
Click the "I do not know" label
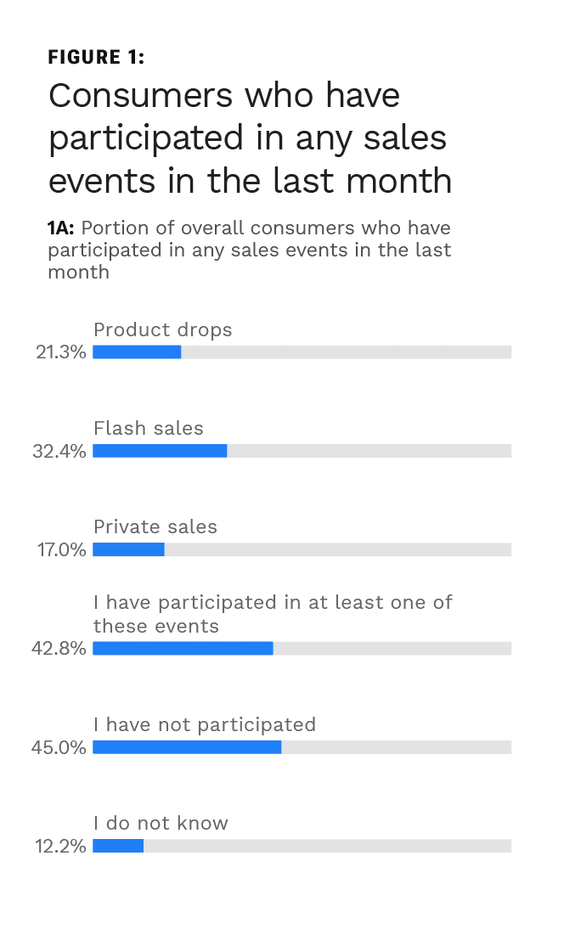pos(161,823)
